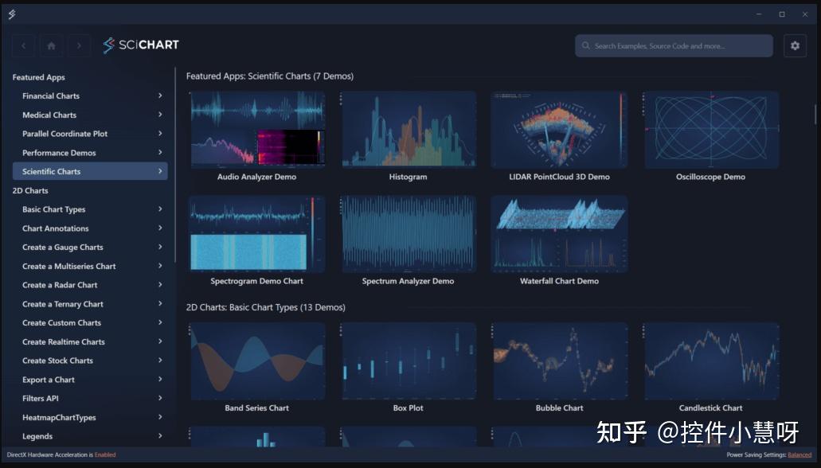Go back with the left arrow icon
Screen dimensions: 821x468
(x=24, y=46)
